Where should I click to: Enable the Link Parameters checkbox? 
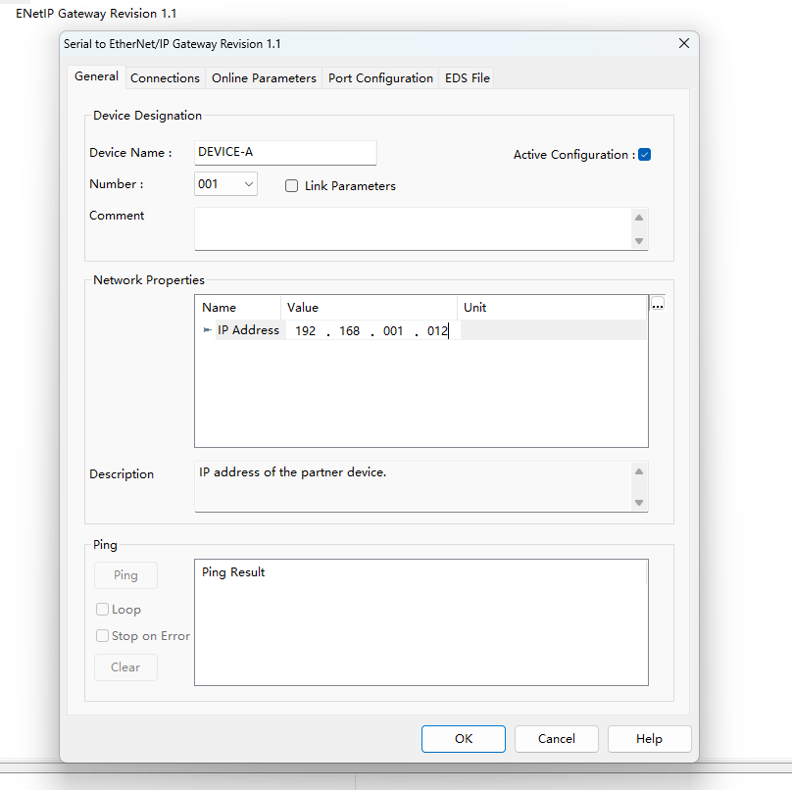pos(291,186)
